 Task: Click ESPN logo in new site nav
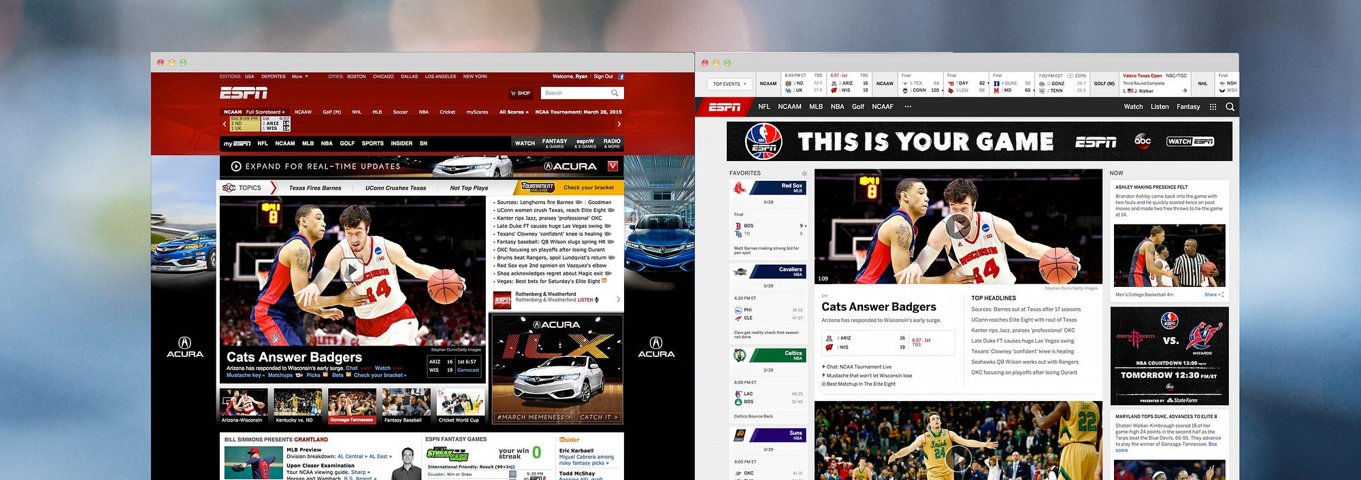point(725,107)
